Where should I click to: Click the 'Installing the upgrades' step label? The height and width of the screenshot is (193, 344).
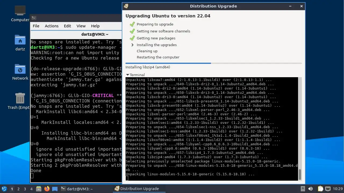(x=157, y=45)
